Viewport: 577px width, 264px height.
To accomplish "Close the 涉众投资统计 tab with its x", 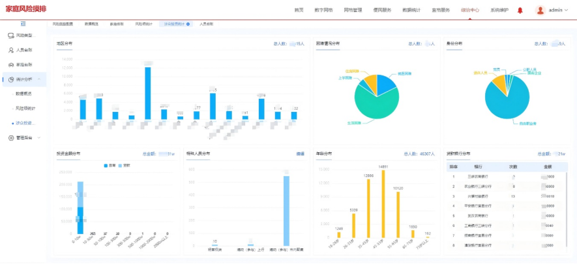I will coord(188,23).
